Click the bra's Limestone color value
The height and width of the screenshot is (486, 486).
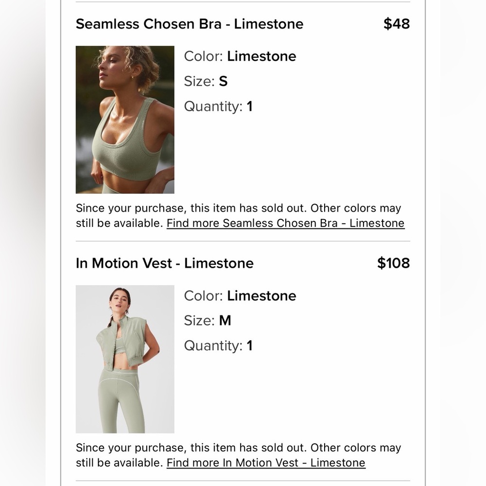tap(261, 56)
